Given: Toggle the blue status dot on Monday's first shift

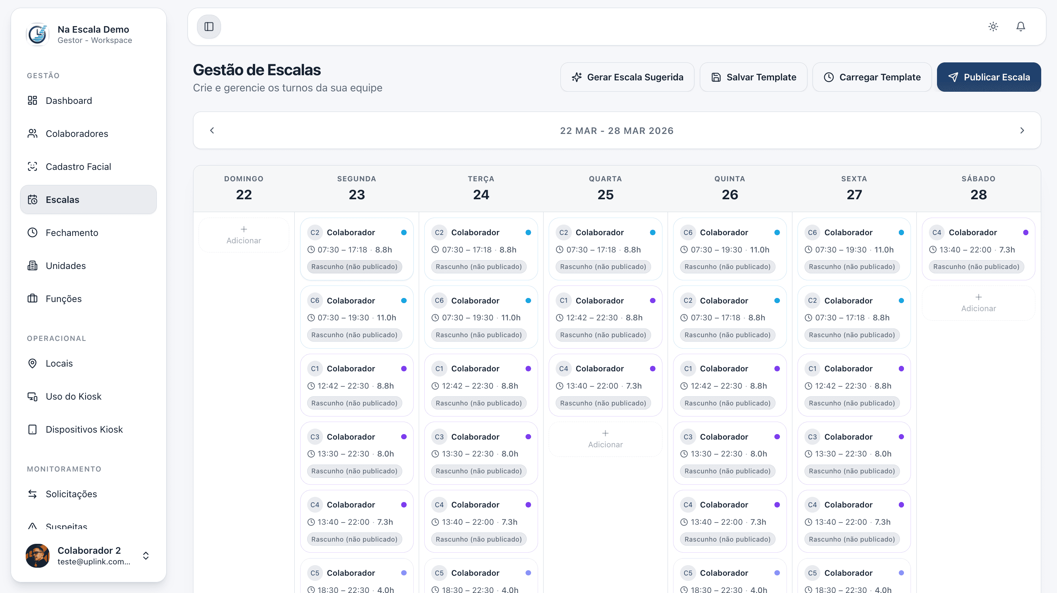Looking at the screenshot, I should click(x=404, y=232).
